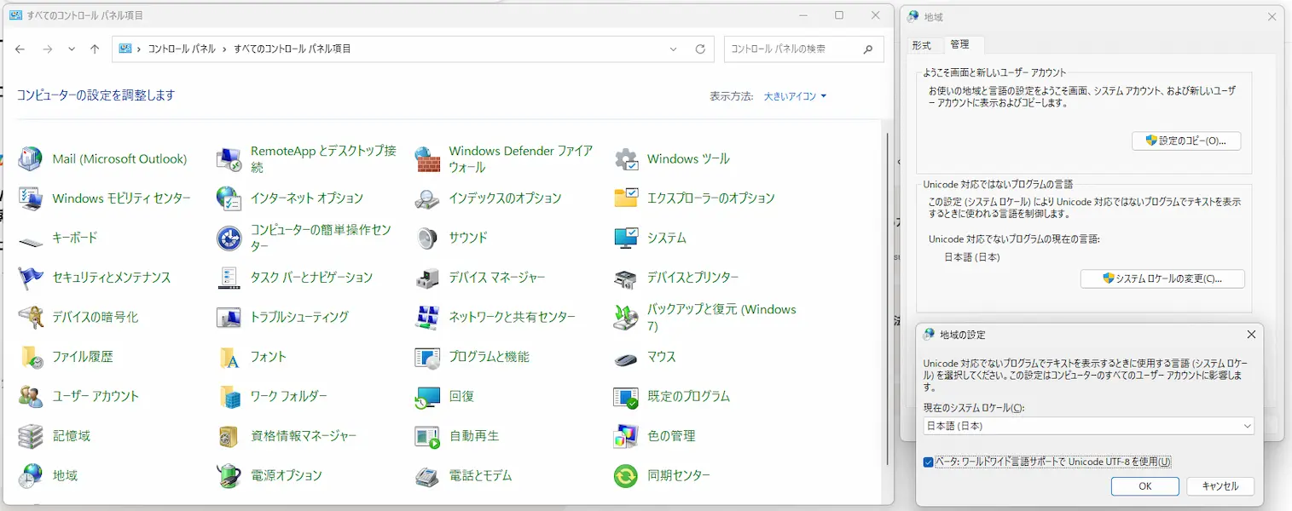
Task: Click すべてのコントロール パネル項目 breadcrumb
Action: click(293, 49)
